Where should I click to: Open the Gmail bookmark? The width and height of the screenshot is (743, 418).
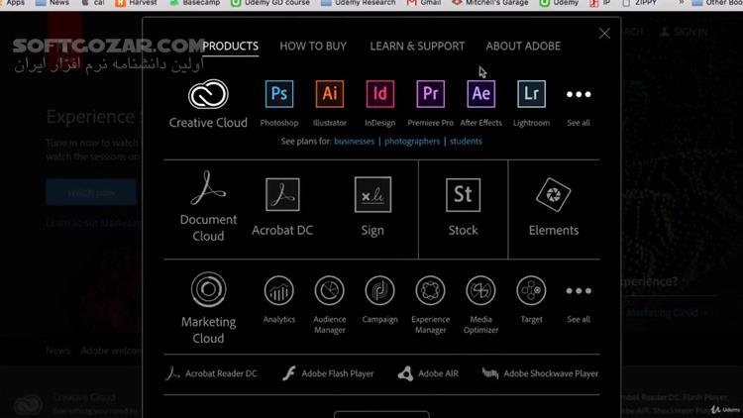point(424,3)
